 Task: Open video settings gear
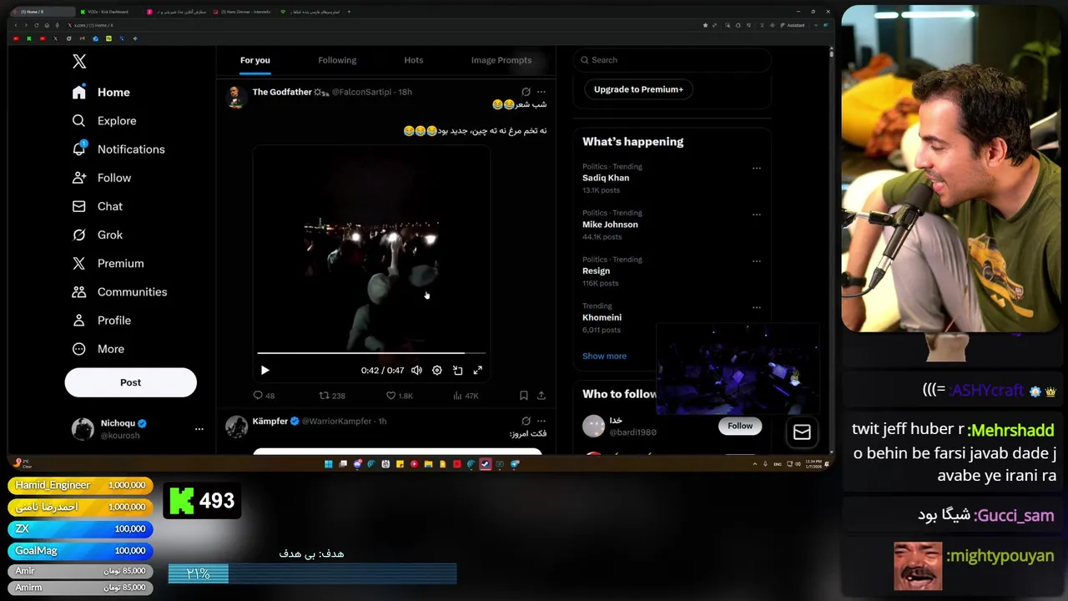(437, 371)
